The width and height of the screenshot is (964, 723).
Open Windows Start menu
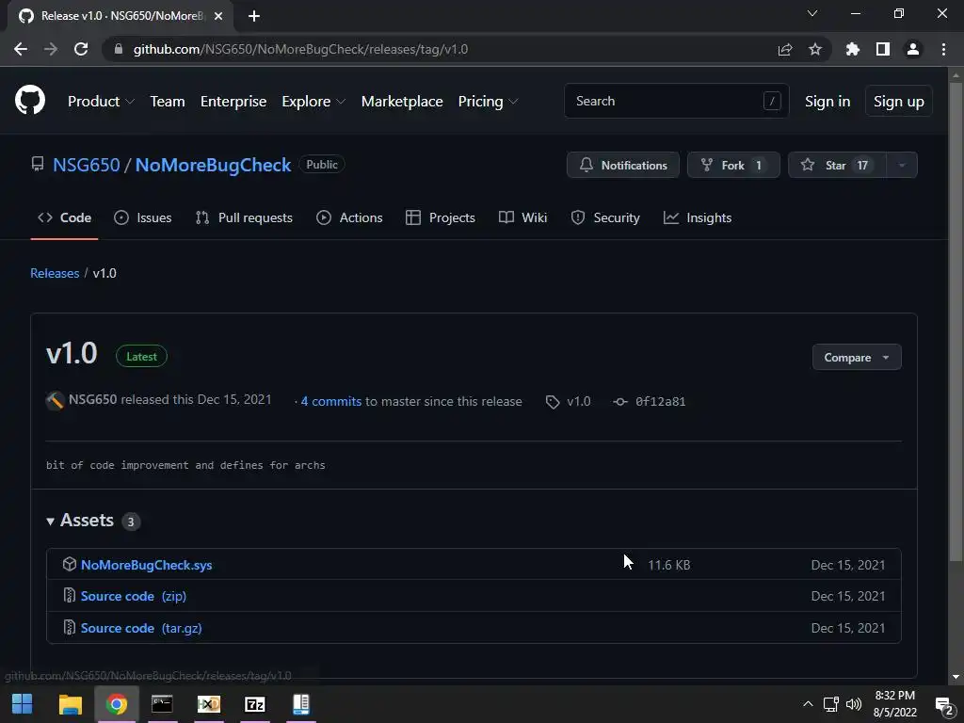(23, 704)
